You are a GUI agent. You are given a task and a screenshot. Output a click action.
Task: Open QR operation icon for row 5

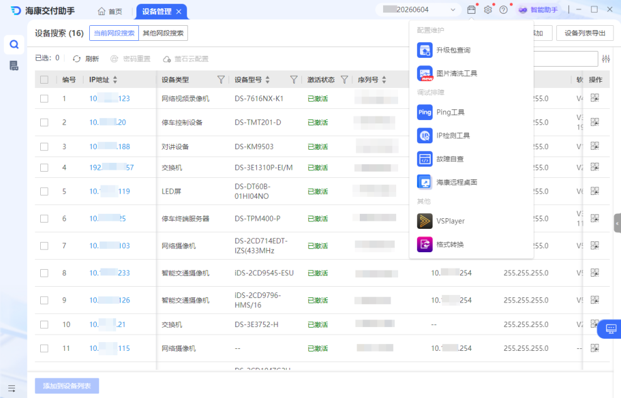pos(595,191)
